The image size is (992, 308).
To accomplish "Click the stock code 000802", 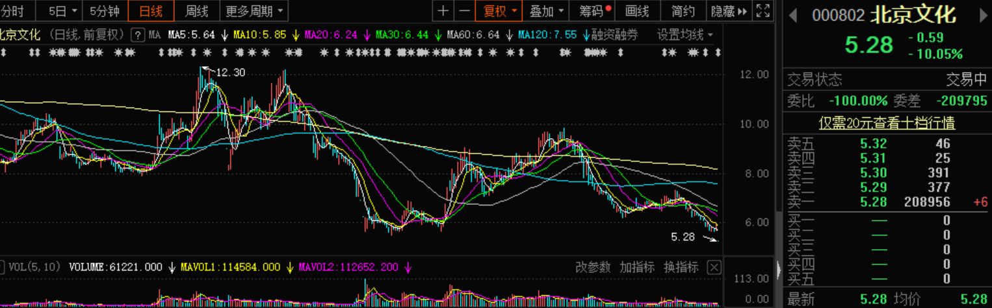I will [x=838, y=16].
